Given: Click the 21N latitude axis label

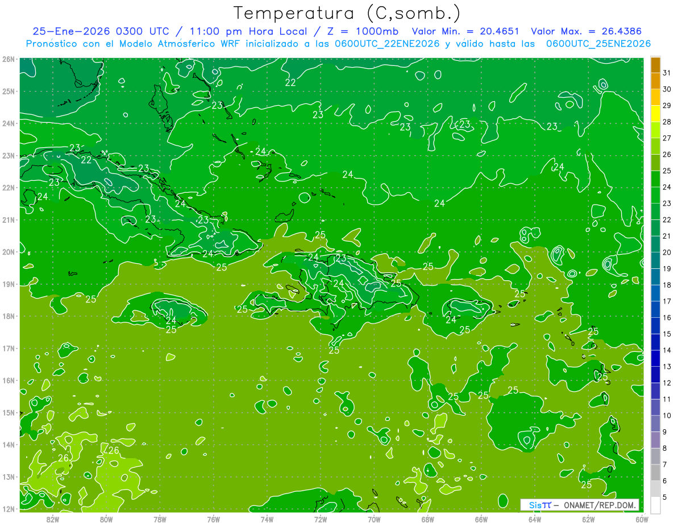Looking at the screenshot, I should point(9,219).
